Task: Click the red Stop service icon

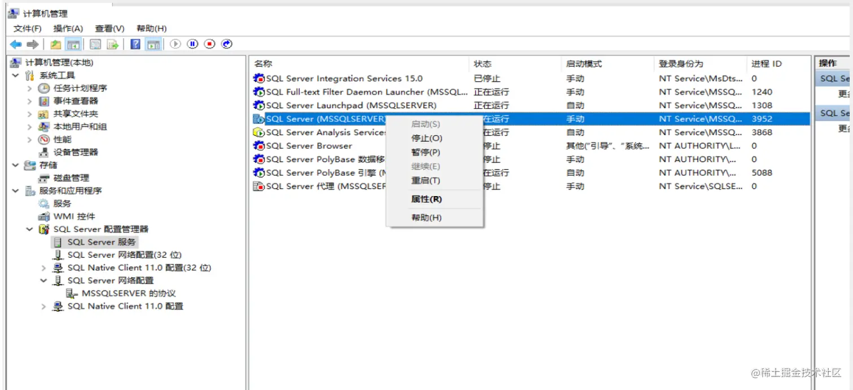Action: coord(210,44)
